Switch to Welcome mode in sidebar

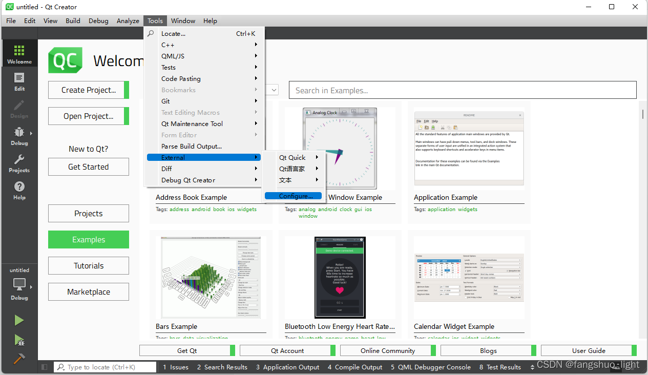19,54
